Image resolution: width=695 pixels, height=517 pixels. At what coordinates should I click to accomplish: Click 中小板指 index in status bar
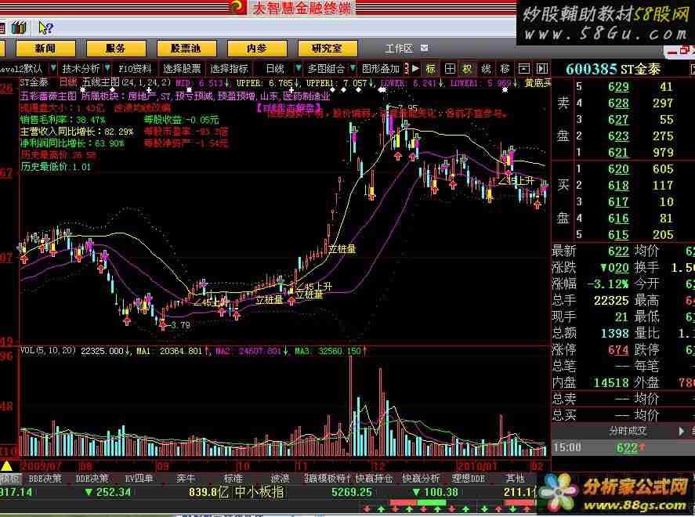[x=259, y=492]
